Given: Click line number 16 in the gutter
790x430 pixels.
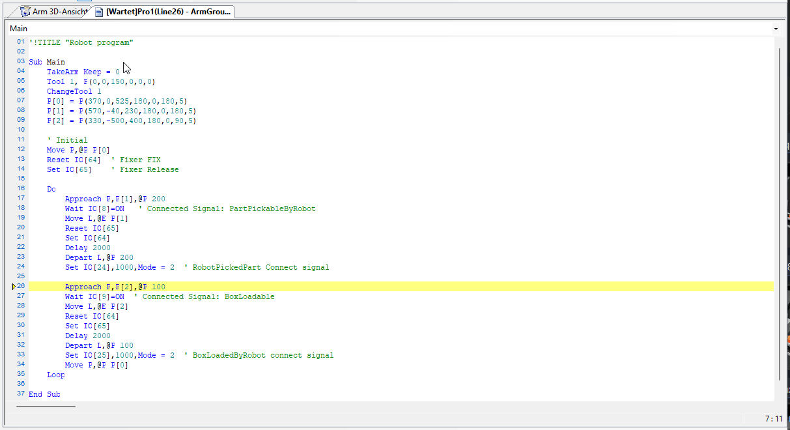Looking at the screenshot, I should pos(21,189).
